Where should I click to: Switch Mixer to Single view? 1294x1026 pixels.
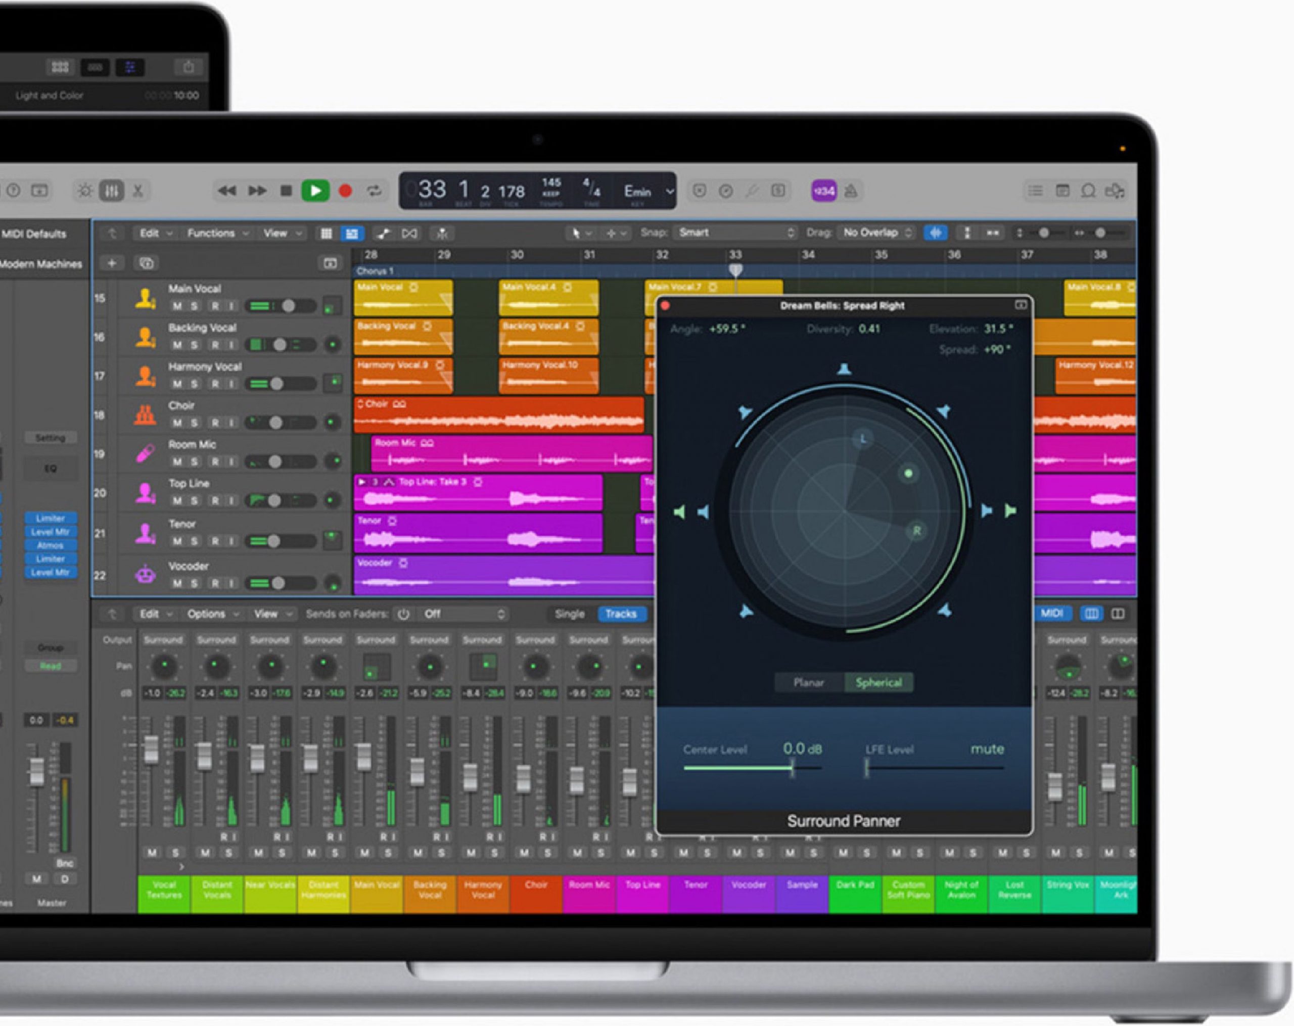(x=570, y=614)
